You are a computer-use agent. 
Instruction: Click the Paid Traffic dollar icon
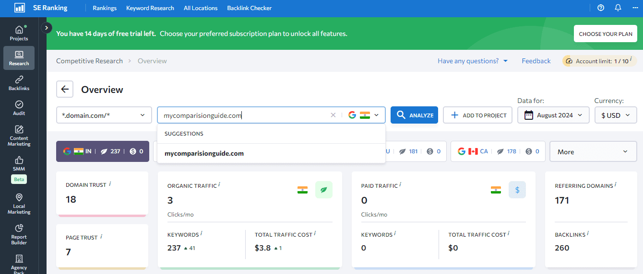click(x=517, y=190)
